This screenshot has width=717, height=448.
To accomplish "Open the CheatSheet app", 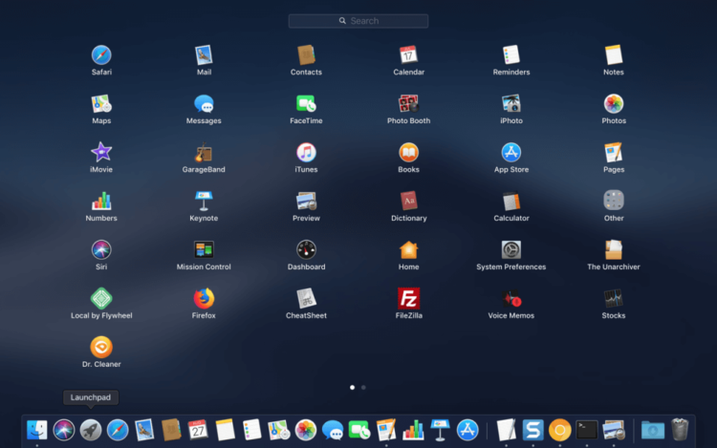I will pos(306,299).
